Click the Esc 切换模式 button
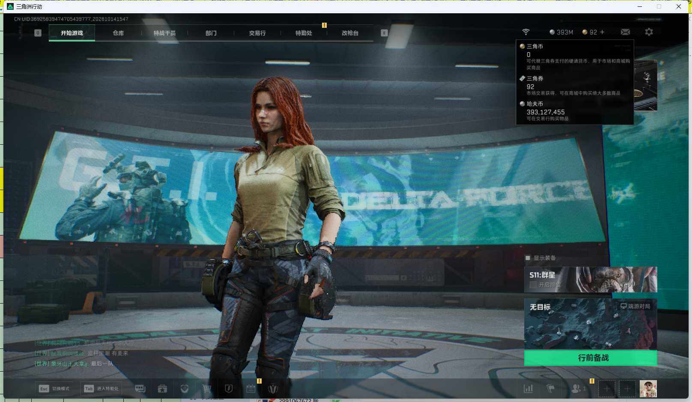Image resolution: width=692 pixels, height=402 pixels. coord(54,389)
